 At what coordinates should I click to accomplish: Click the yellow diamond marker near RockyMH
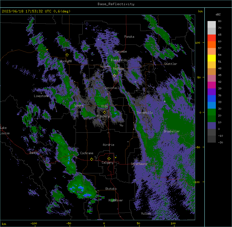click(x=67, y=55)
